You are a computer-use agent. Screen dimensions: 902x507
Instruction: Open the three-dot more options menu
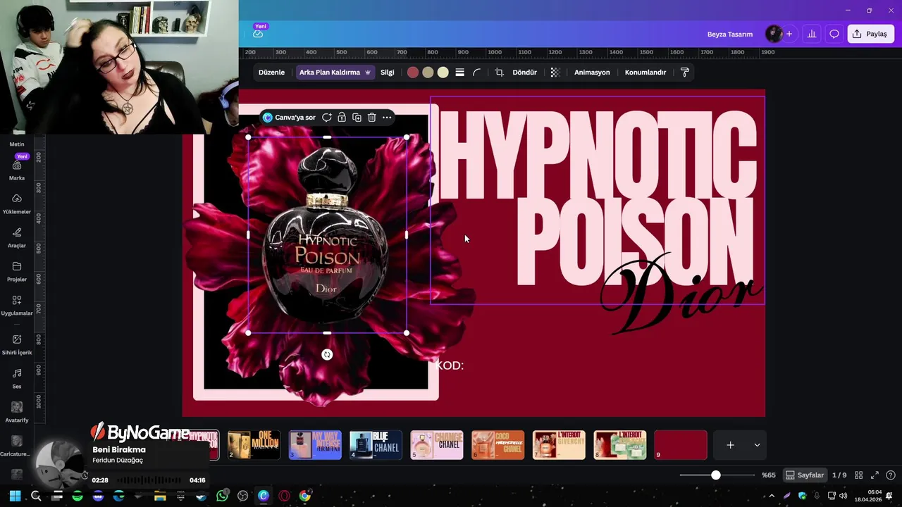tap(387, 118)
